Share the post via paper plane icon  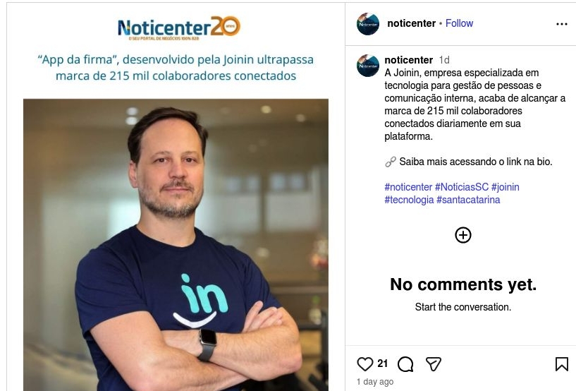433,363
